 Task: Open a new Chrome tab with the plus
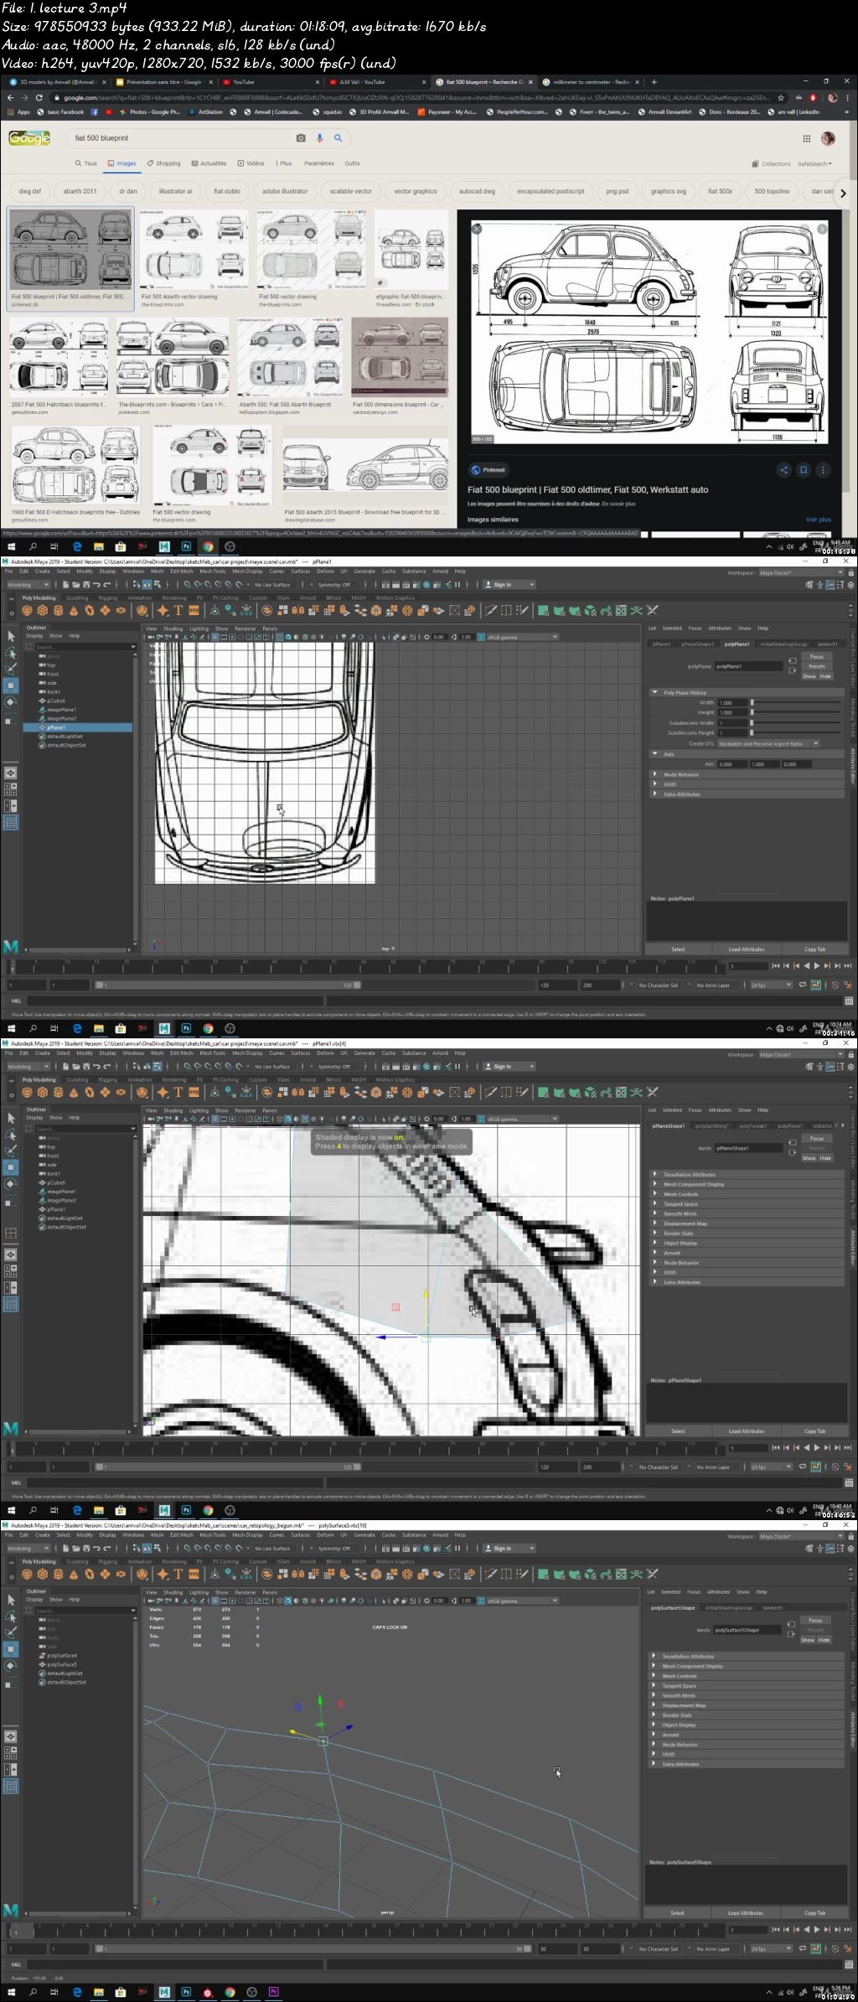(654, 82)
